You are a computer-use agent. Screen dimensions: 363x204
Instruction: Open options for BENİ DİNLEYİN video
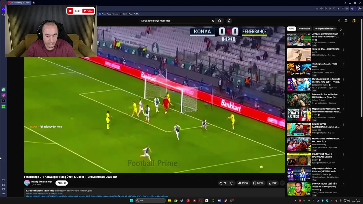pyautogui.click(x=343, y=124)
